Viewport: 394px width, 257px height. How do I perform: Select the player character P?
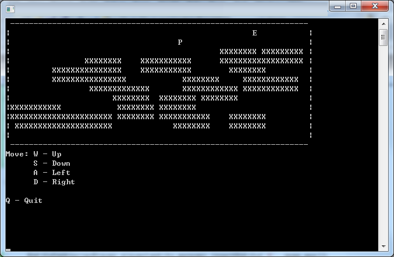point(180,42)
